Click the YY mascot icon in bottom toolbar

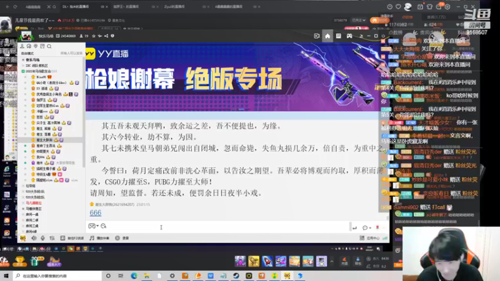pyautogui.click(x=22, y=238)
